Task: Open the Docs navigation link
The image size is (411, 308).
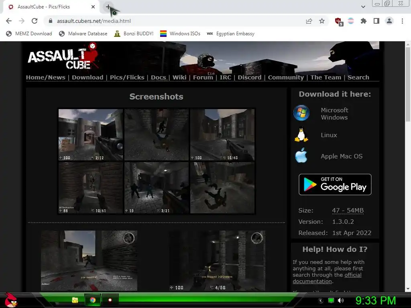Action: coord(158,77)
